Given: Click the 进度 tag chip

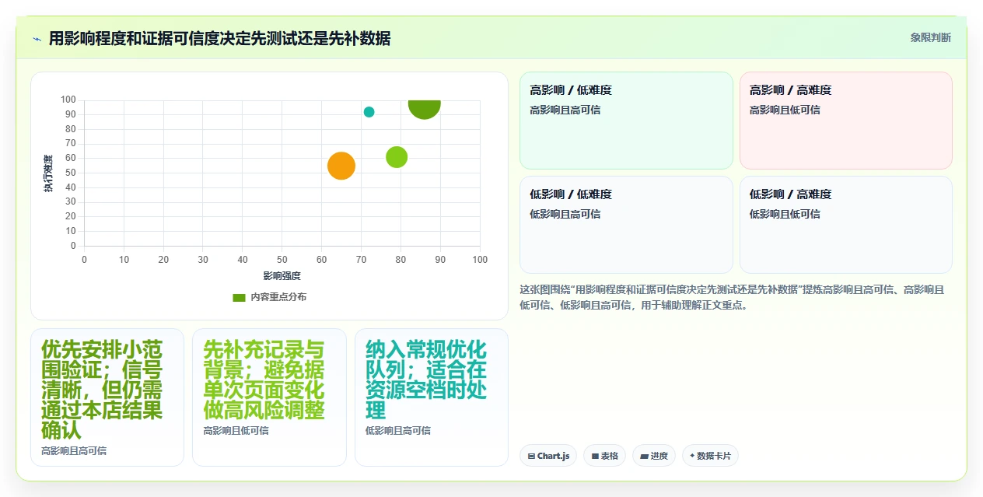Looking at the screenshot, I should coord(654,456).
